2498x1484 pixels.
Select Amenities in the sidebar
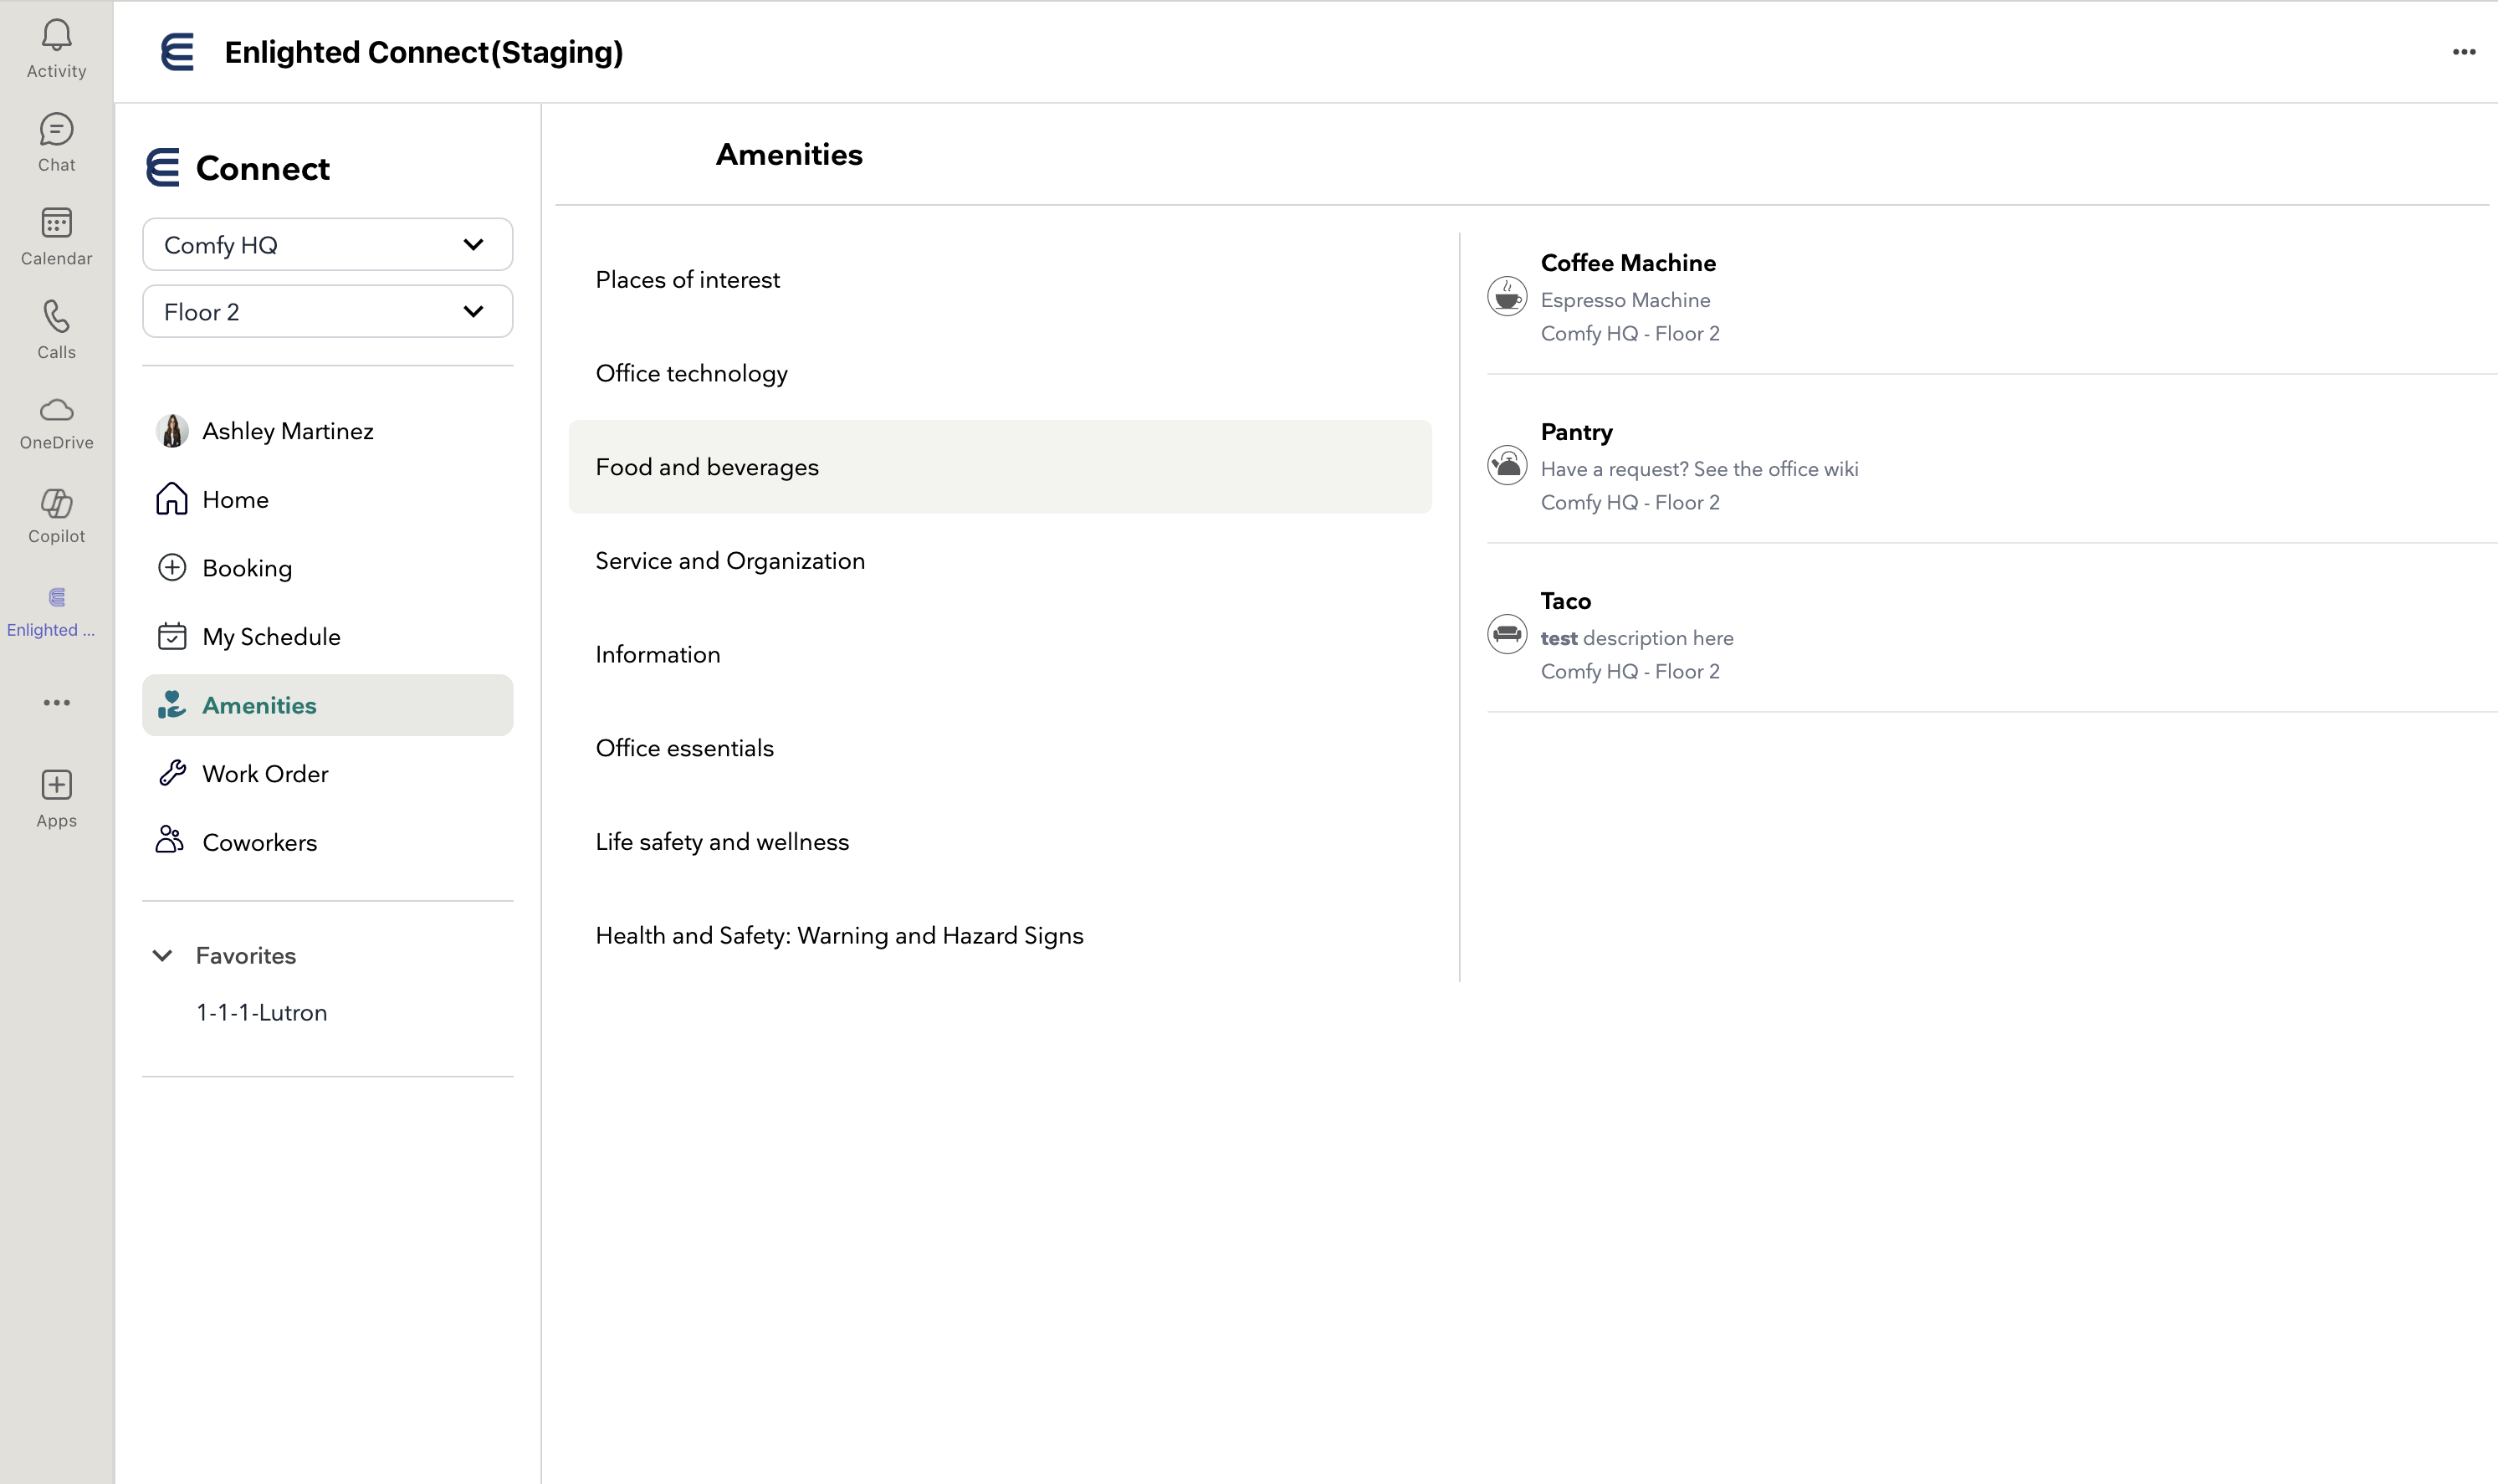(327, 705)
